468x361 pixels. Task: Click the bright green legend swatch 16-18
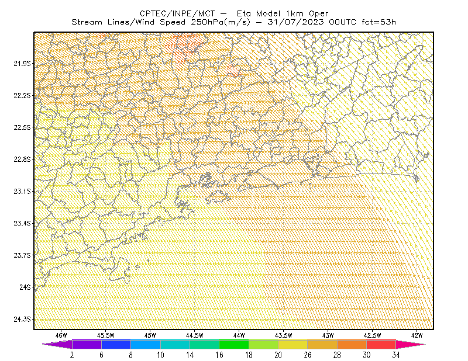tap(234, 344)
